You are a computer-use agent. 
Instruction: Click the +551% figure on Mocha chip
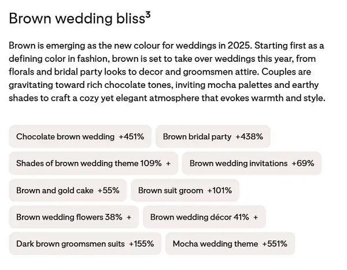(275, 244)
